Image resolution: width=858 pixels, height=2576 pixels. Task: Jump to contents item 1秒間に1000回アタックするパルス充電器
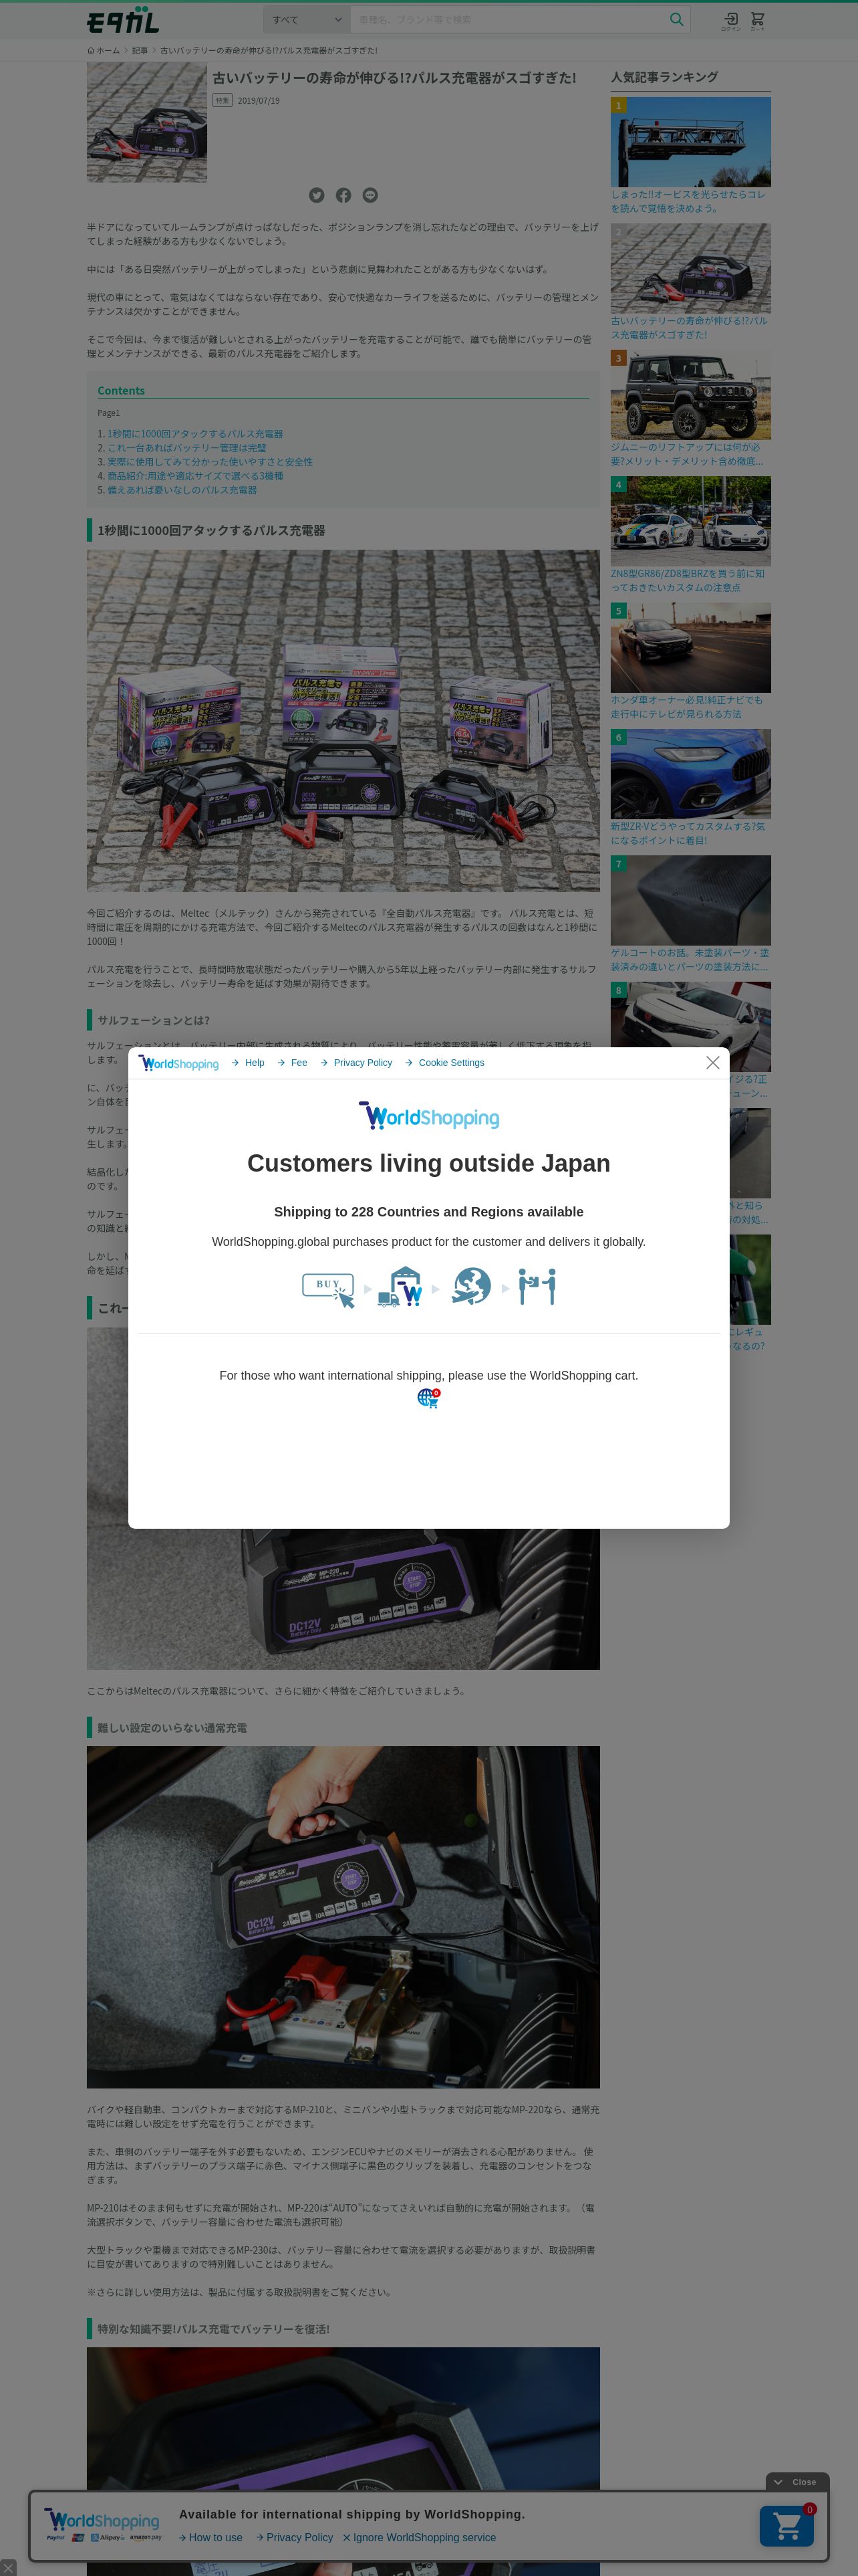pyautogui.click(x=194, y=434)
